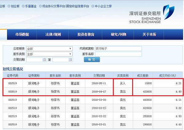Select the date cell 2018-04-27
This screenshot has height=130, width=184.
click(99, 92)
